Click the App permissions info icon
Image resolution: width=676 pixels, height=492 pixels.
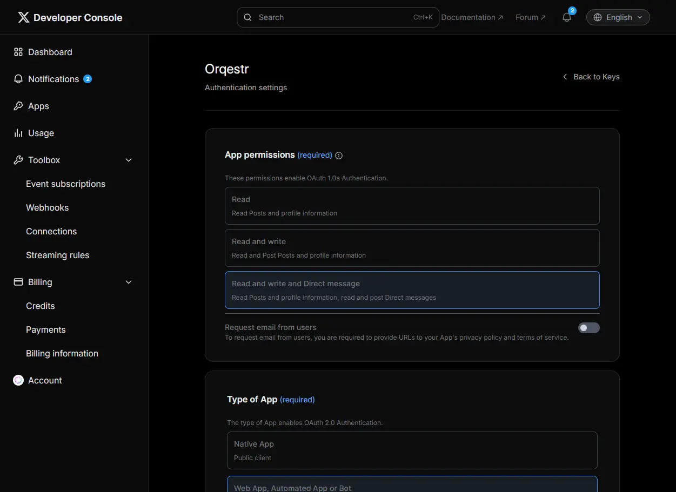click(x=339, y=156)
